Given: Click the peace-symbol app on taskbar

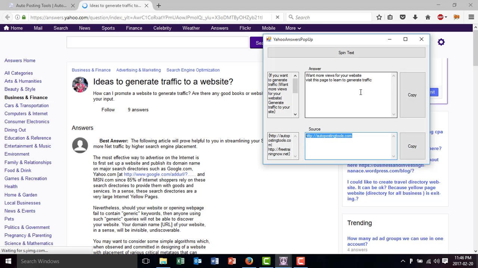Looking at the screenshot, I should pos(283,261).
